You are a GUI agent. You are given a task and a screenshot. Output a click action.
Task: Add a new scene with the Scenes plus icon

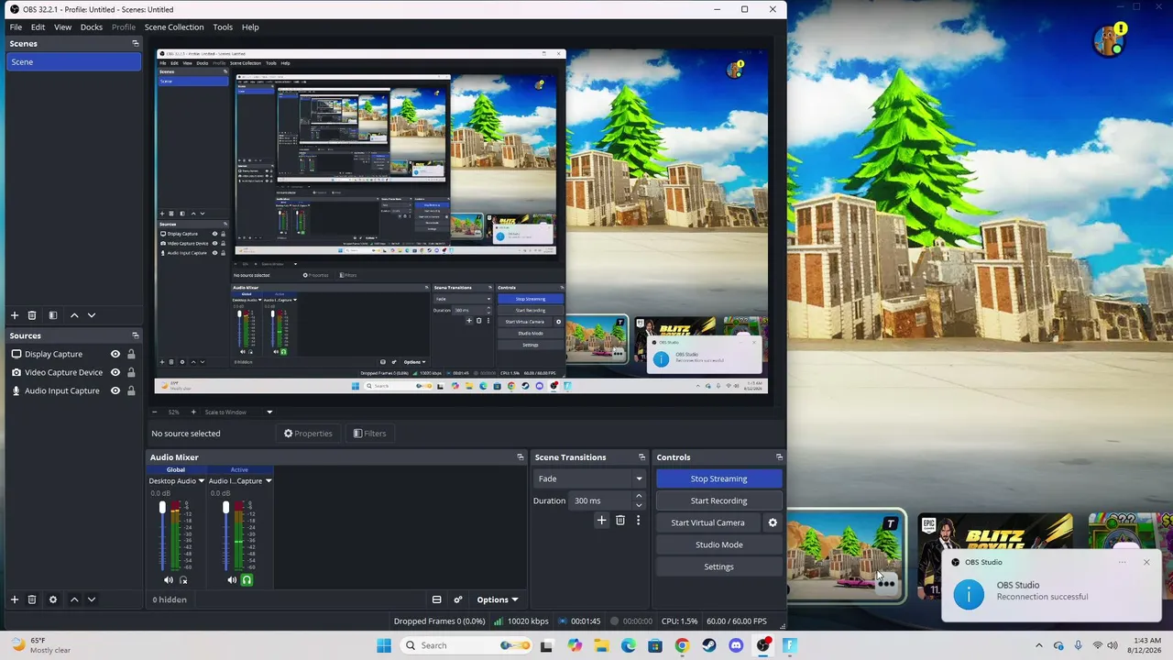[x=15, y=315]
